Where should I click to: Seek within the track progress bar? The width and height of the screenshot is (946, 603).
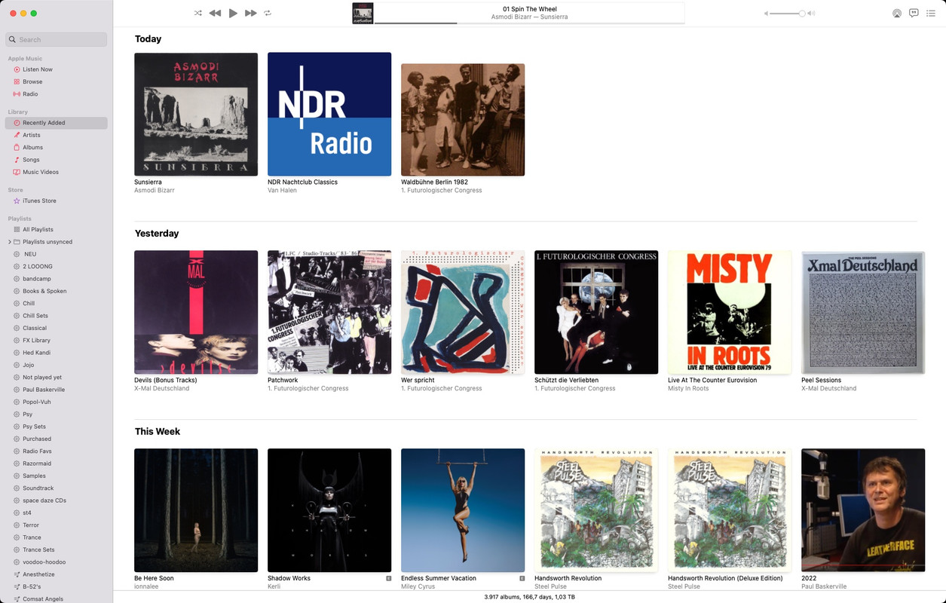tap(529, 23)
